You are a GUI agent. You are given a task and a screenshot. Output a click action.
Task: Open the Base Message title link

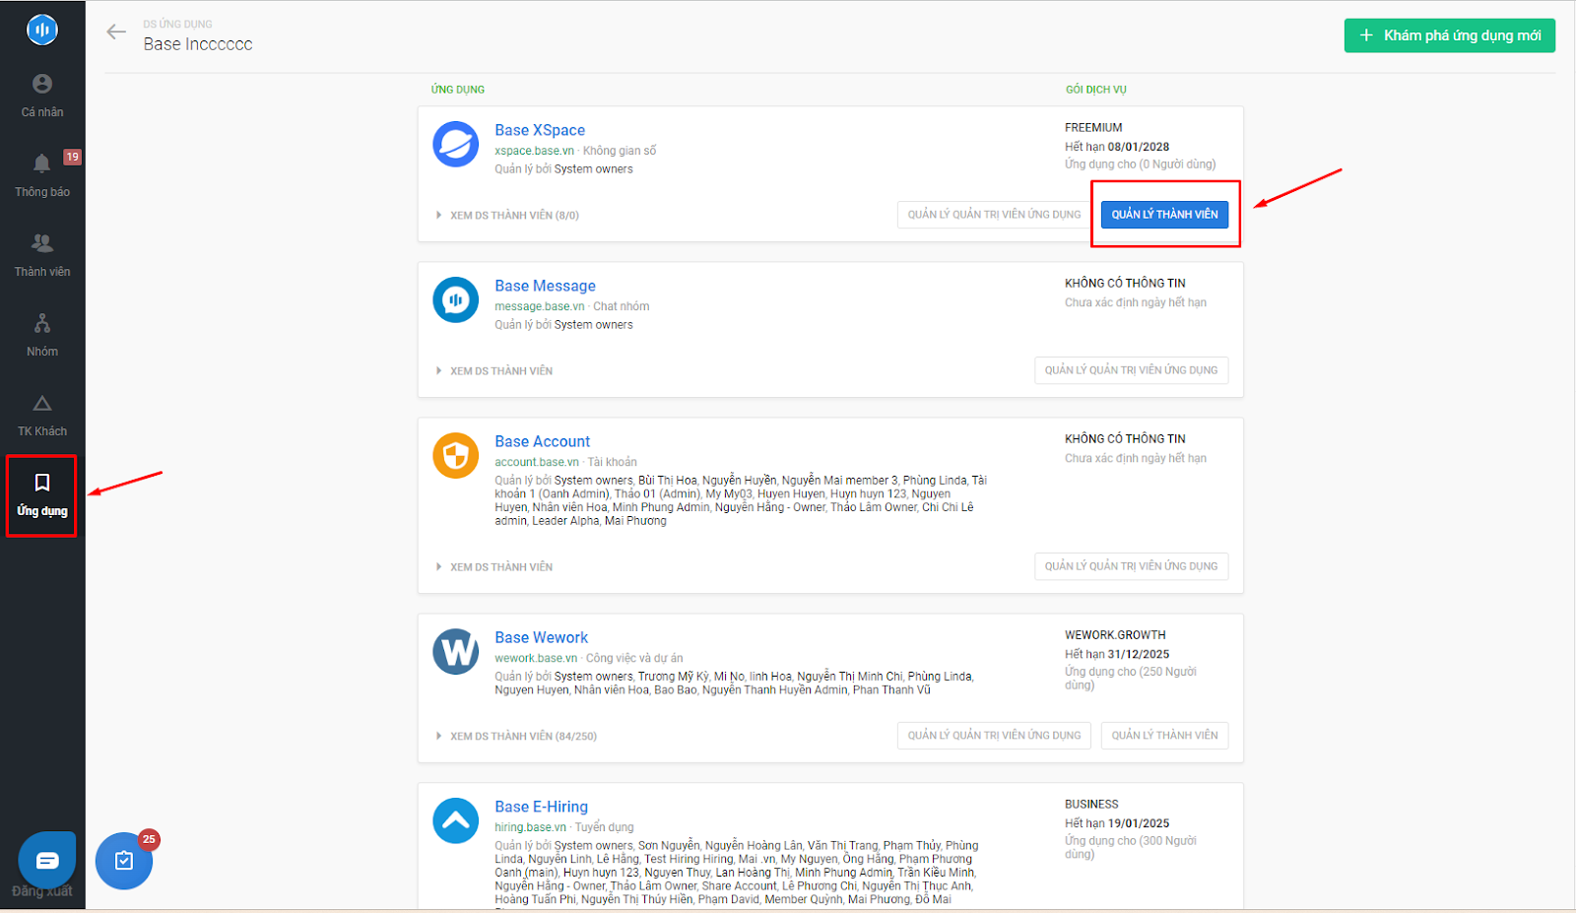545,286
